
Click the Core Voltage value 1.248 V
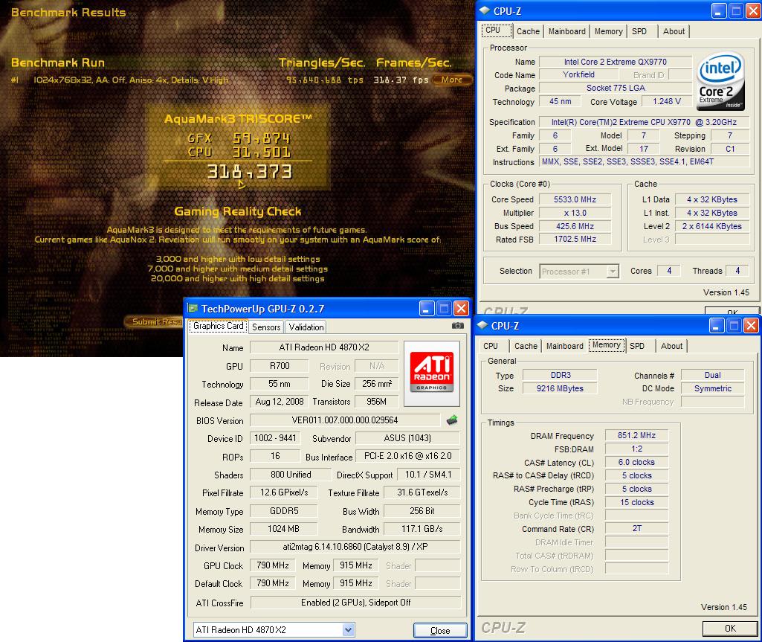tap(666, 101)
